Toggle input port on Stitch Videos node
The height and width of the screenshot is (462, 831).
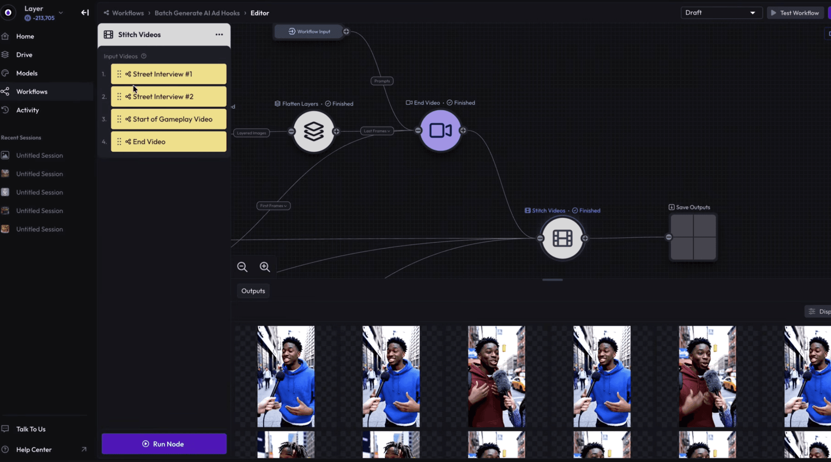click(x=540, y=238)
